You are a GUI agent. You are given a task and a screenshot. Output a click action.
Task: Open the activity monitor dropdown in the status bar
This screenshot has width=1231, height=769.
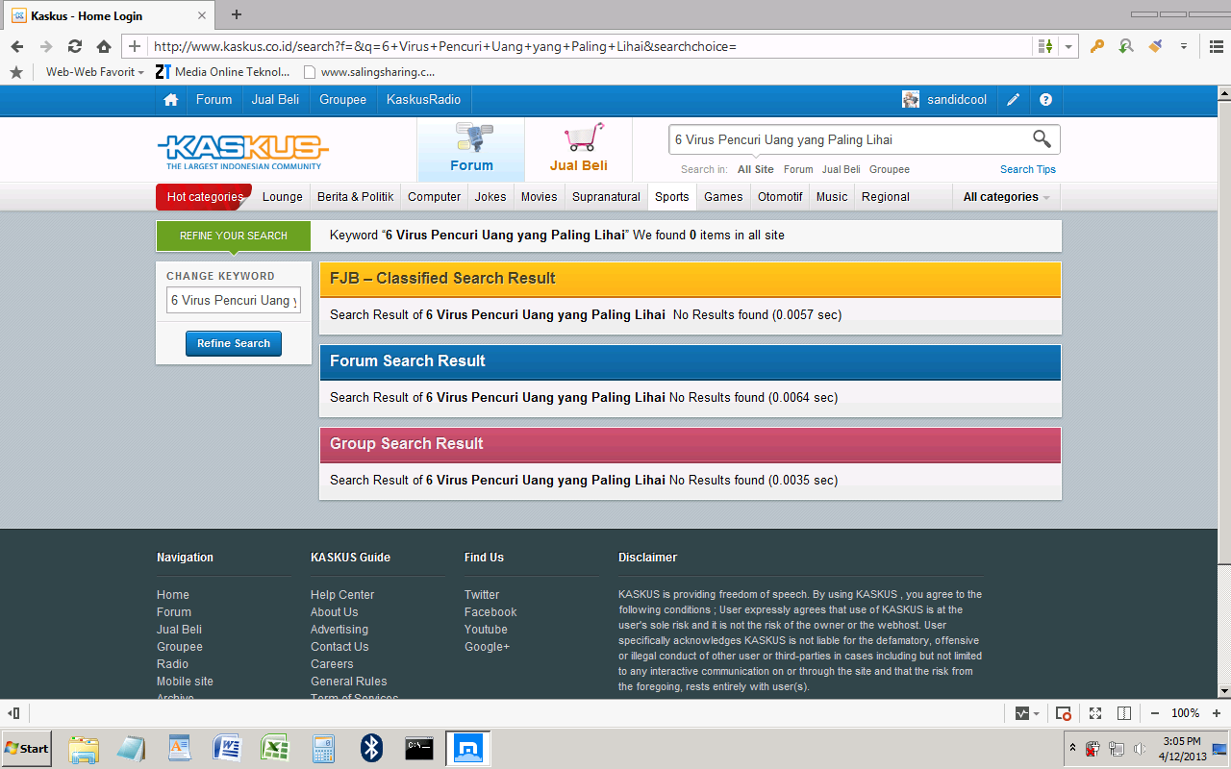(x=1028, y=713)
